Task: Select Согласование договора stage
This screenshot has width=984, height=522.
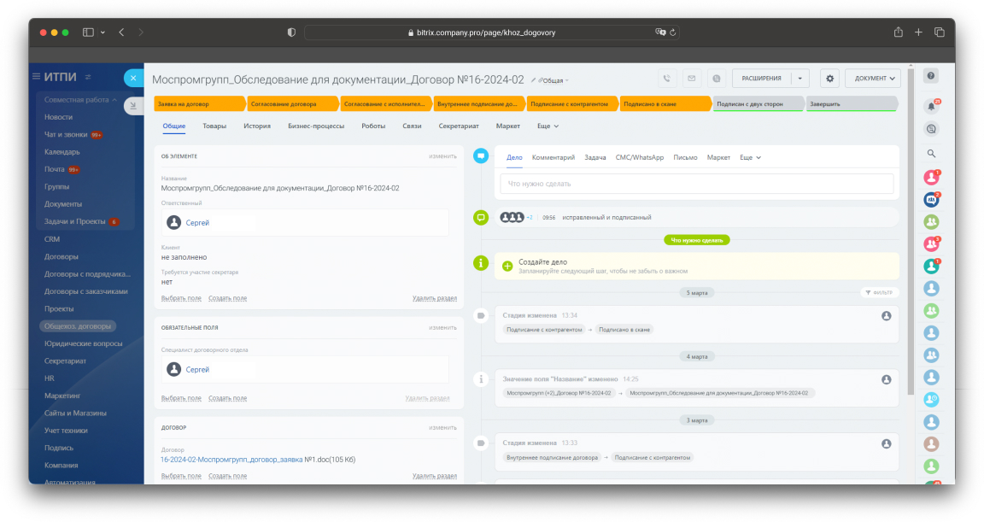Action: point(292,104)
